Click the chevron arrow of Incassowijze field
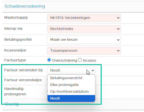The width and height of the screenshot is (144, 112). [118, 51]
